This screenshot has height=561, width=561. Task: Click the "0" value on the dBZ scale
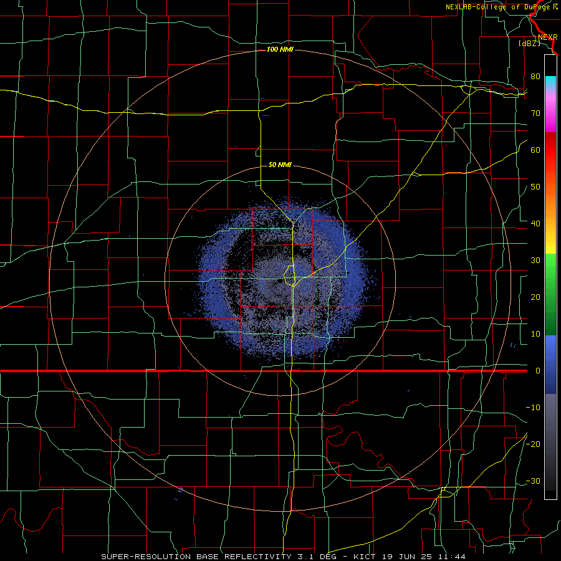[x=537, y=371]
